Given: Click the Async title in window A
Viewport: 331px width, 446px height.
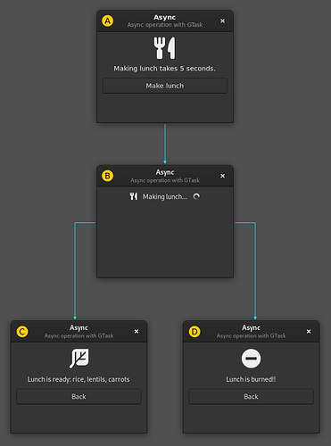Looking at the screenshot, I should [165, 17].
